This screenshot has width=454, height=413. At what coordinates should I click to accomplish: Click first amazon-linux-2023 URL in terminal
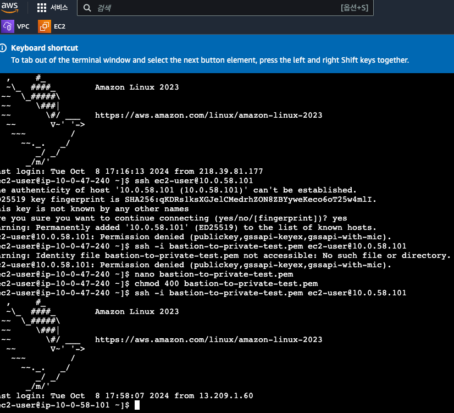tap(208, 115)
